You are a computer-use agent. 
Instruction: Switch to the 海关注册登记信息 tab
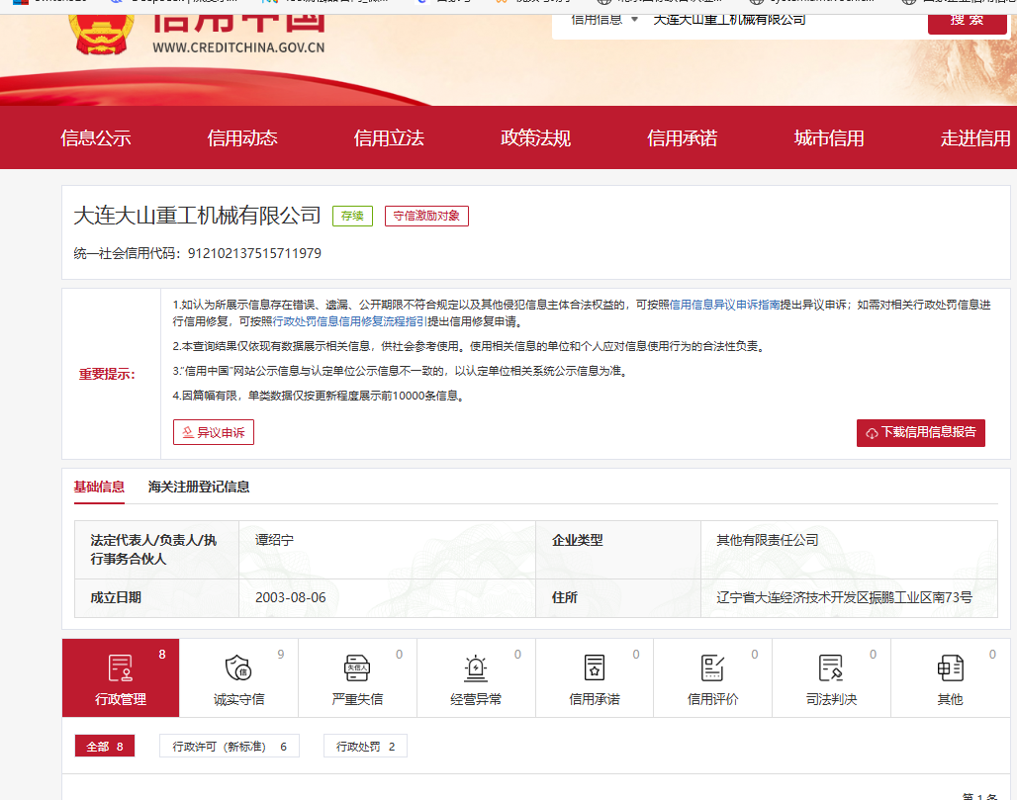click(x=199, y=487)
